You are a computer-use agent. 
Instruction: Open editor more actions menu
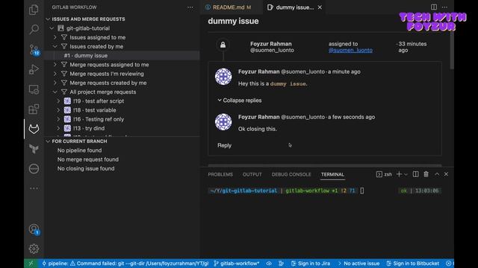[445, 7]
